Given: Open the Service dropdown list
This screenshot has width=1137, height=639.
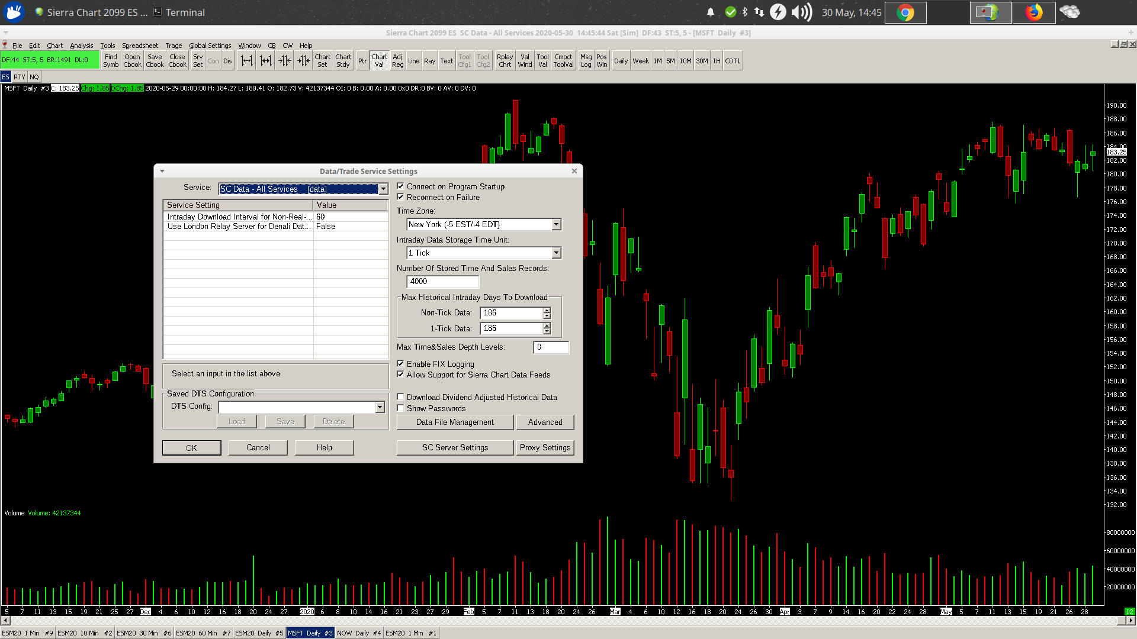Looking at the screenshot, I should [x=383, y=189].
